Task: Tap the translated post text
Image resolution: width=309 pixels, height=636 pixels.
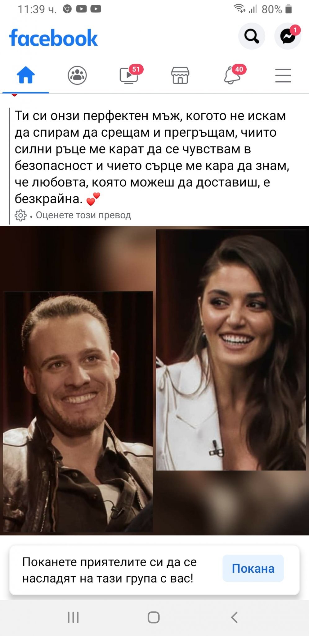Action: pyautogui.click(x=152, y=157)
